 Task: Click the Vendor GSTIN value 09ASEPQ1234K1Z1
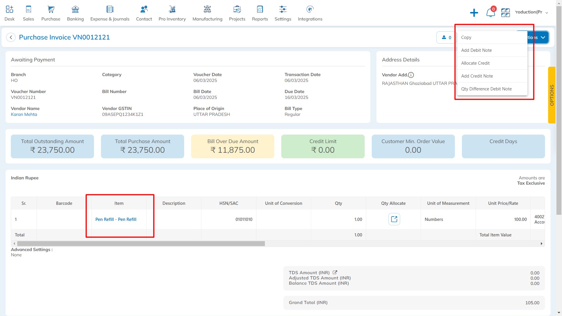123,114
